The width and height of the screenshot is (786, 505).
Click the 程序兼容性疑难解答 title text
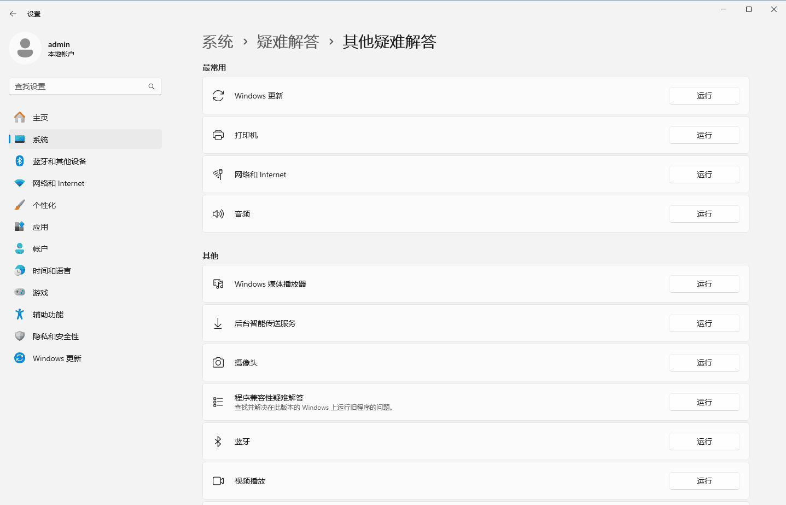click(x=269, y=398)
